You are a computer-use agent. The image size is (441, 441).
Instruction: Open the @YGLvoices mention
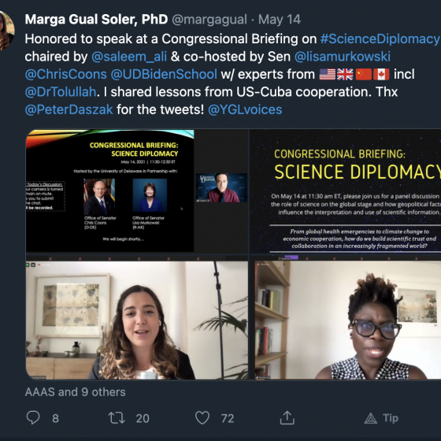(x=245, y=109)
